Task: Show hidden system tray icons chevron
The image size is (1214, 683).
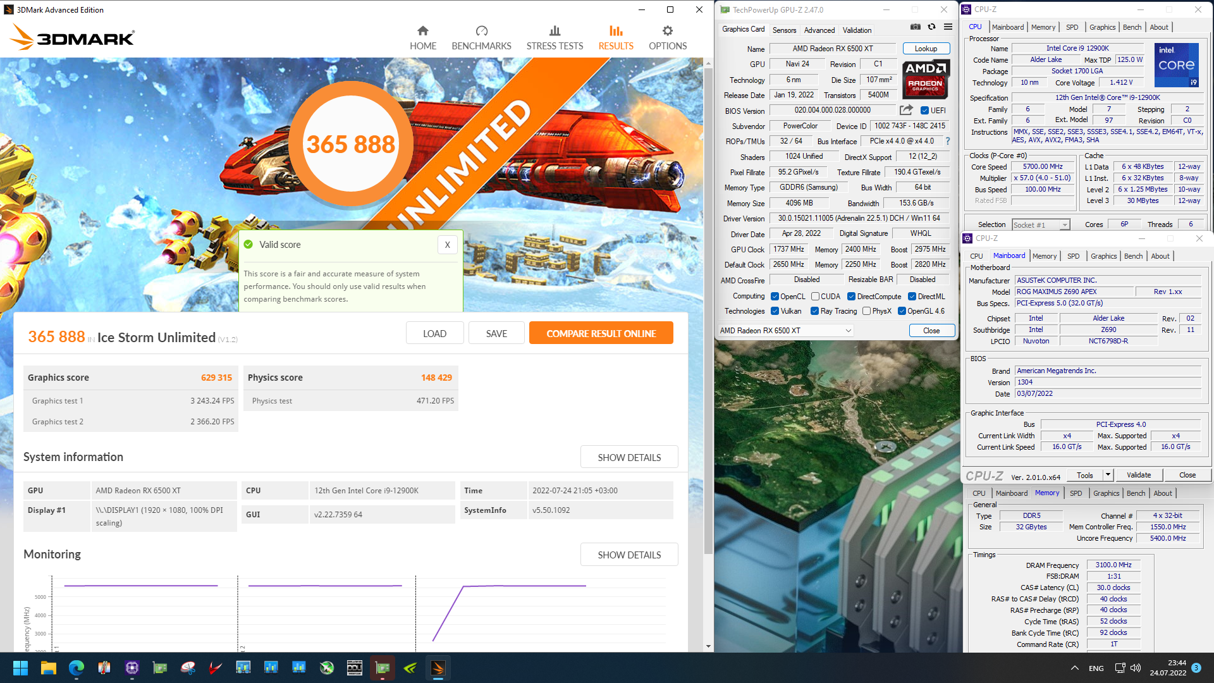Action: click(x=1074, y=668)
